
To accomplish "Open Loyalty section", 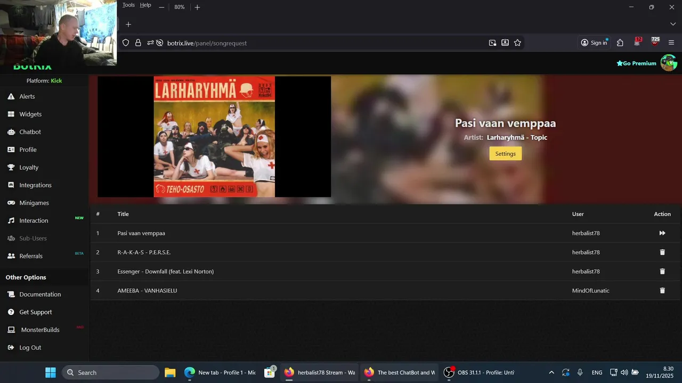I will (x=29, y=167).
